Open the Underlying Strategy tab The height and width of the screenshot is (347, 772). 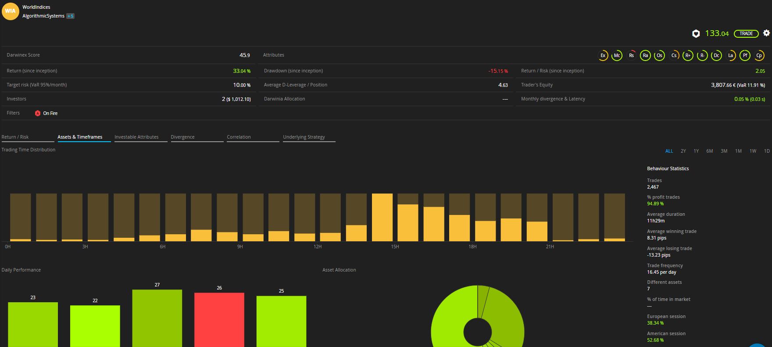[x=304, y=137]
